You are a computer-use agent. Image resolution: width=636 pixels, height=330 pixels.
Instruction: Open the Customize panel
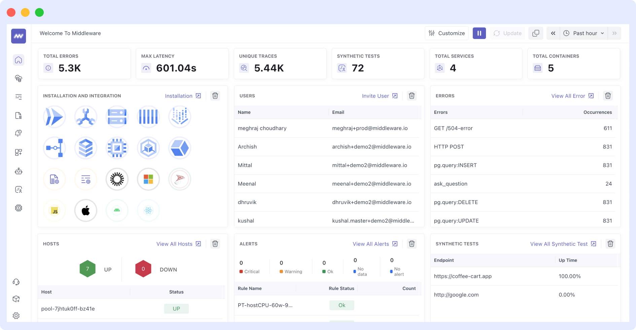pos(447,33)
